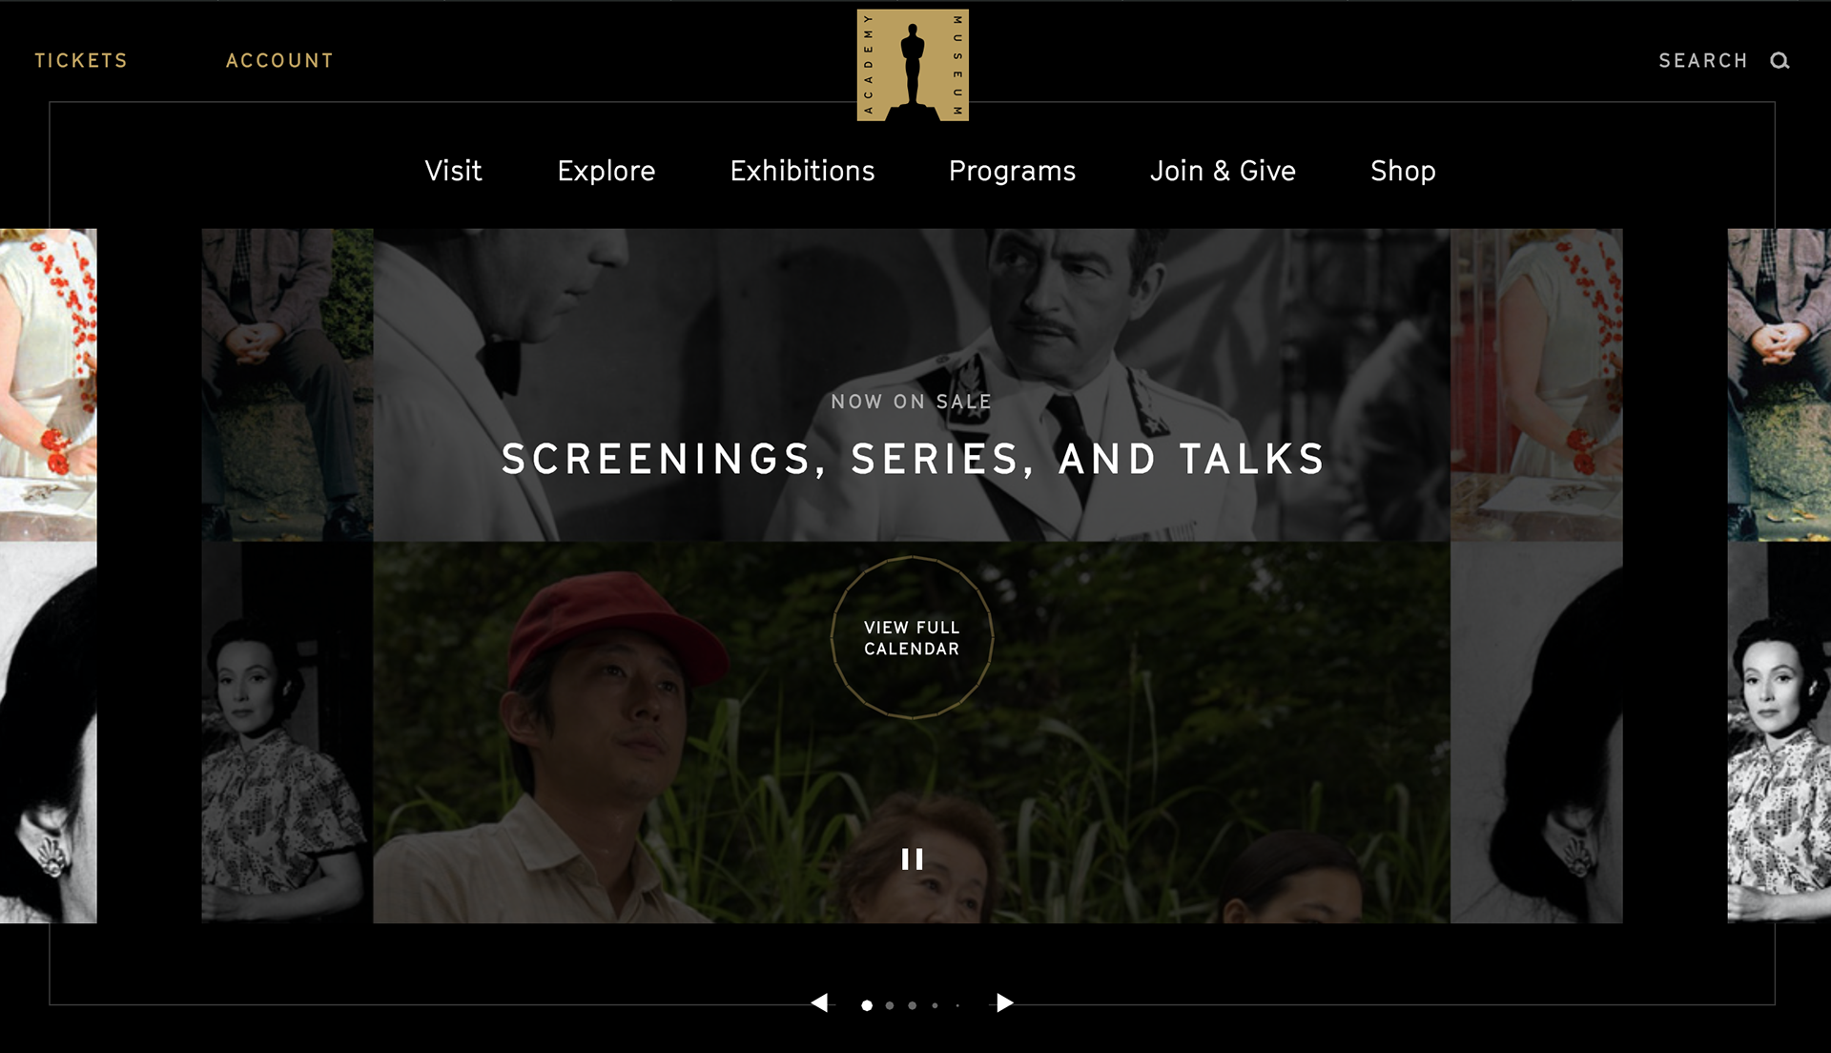Select the third carousel dot
Screen dimensions: 1831x1053
(x=913, y=1005)
